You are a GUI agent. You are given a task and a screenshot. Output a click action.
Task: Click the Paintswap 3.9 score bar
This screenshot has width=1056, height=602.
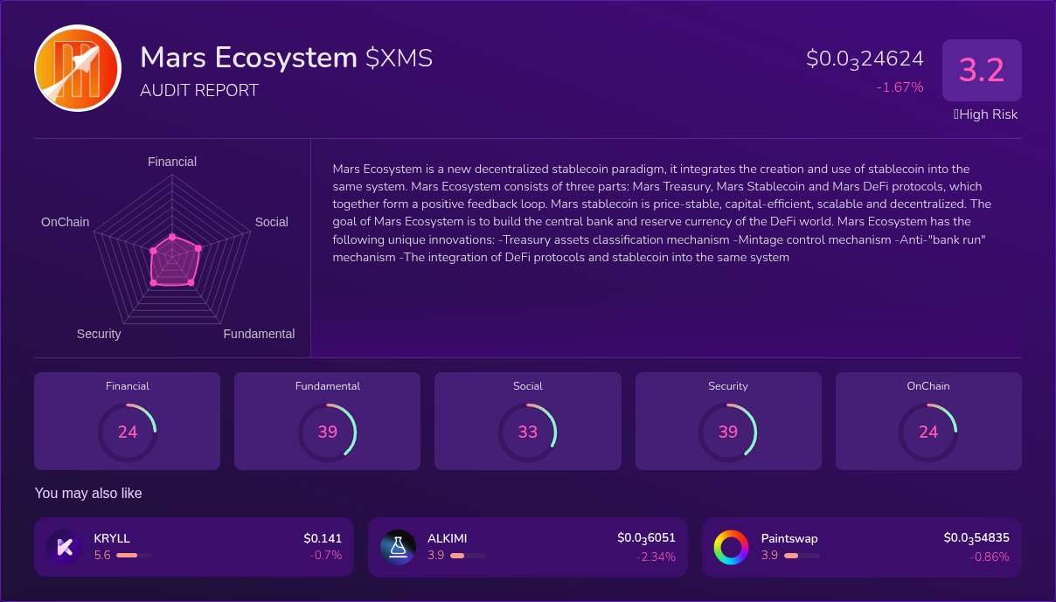coord(802,555)
